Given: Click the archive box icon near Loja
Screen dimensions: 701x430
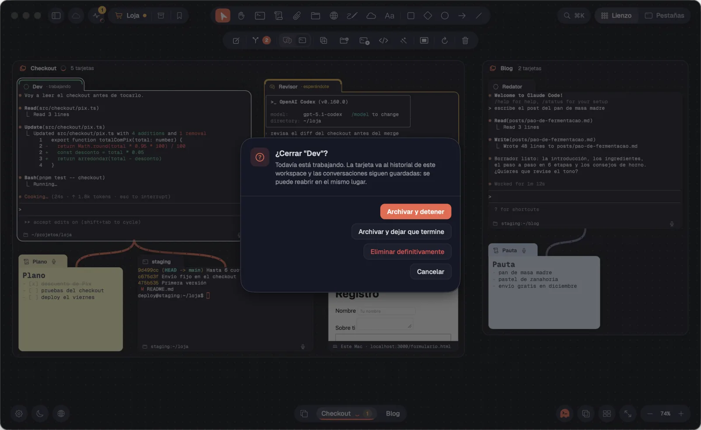Looking at the screenshot, I should click(161, 16).
